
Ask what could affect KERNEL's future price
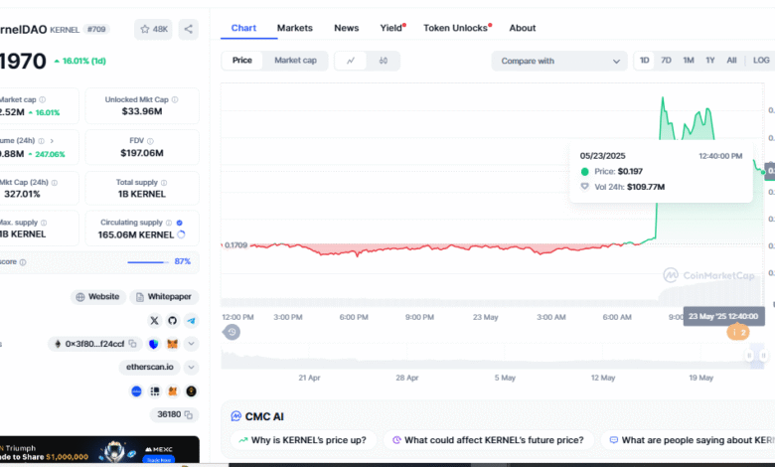tap(488, 440)
